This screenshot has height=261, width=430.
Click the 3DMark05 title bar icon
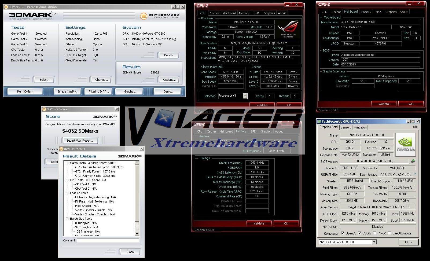click(x=6, y=7)
